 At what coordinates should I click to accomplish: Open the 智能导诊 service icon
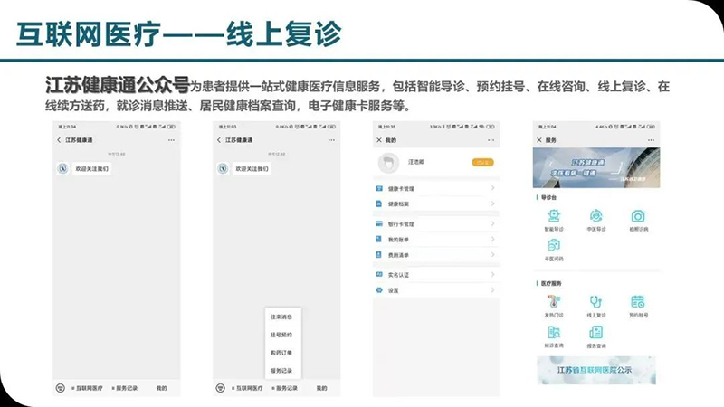(x=553, y=216)
